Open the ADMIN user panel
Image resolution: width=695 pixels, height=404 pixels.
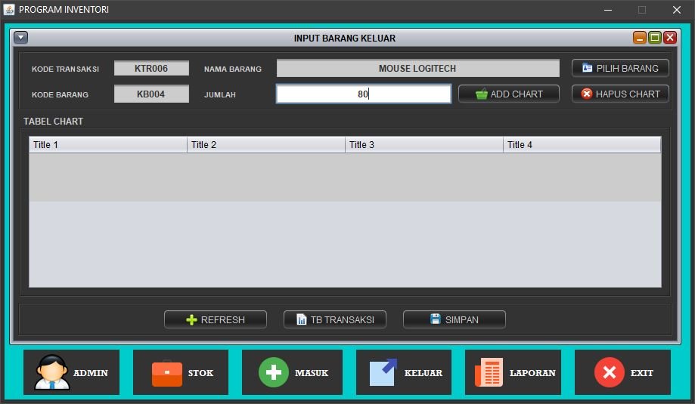(x=52, y=372)
